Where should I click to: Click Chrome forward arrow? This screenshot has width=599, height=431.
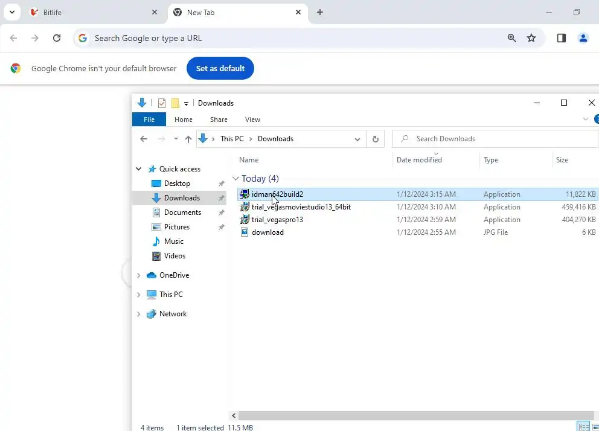point(35,38)
